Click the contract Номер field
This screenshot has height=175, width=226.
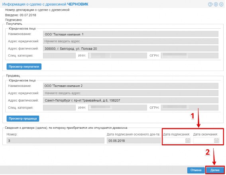(55, 141)
